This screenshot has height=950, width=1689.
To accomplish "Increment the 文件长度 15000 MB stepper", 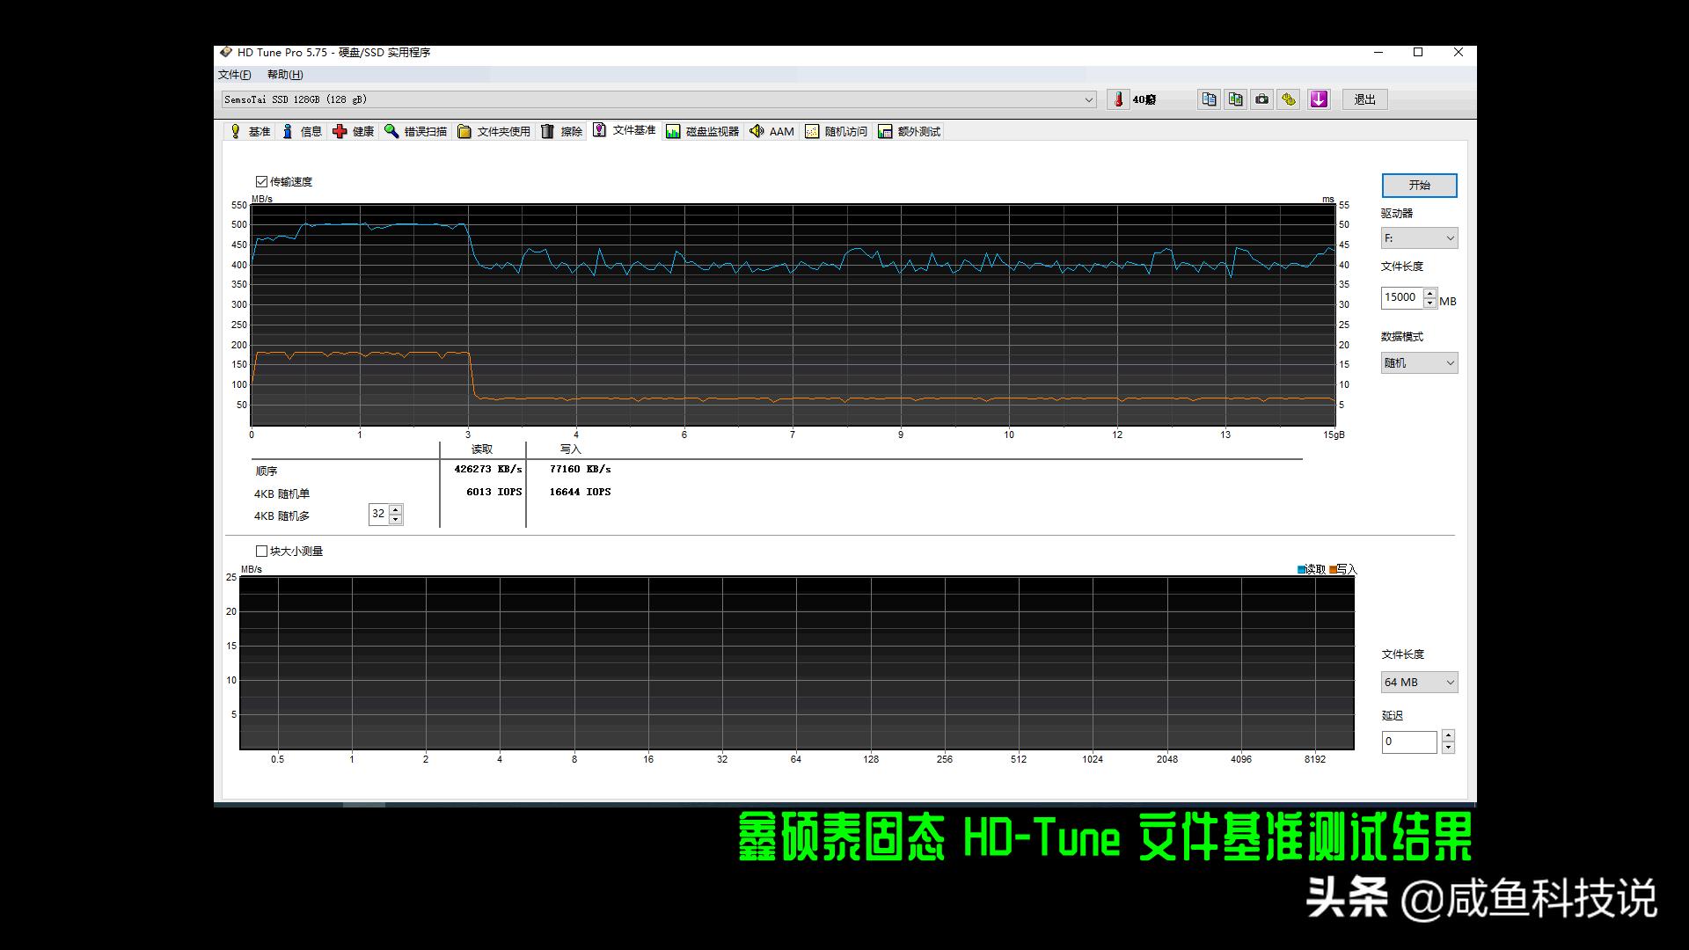I will point(1430,294).
